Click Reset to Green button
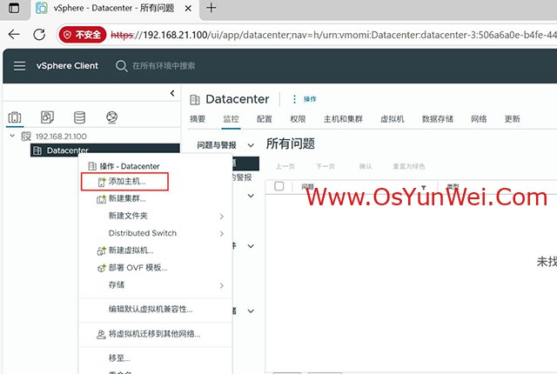The image size is (557, 374). (409, 166)
